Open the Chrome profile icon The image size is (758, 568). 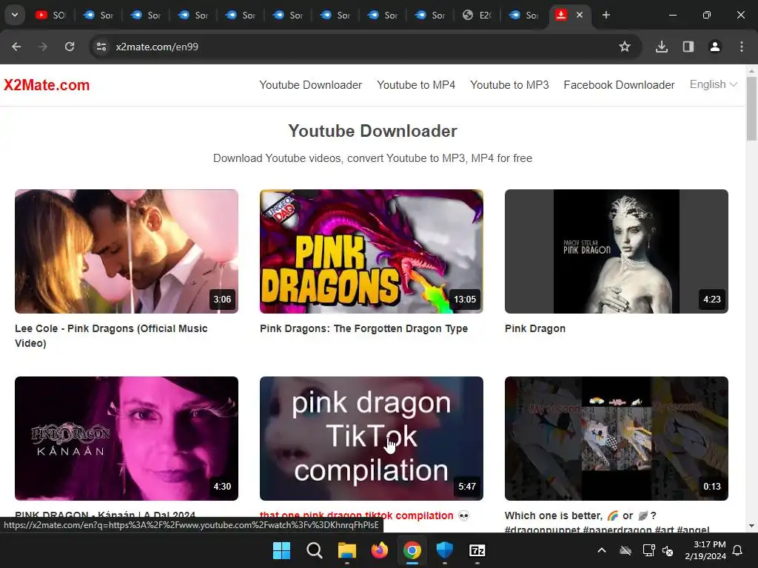715,47
